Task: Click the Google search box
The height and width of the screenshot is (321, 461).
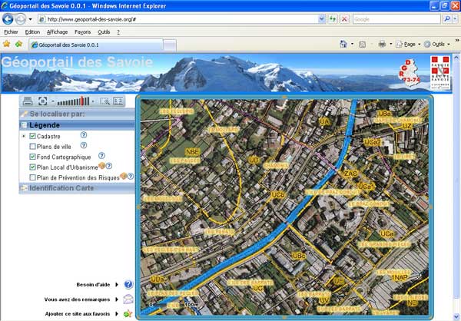Action: pos(396,19)
